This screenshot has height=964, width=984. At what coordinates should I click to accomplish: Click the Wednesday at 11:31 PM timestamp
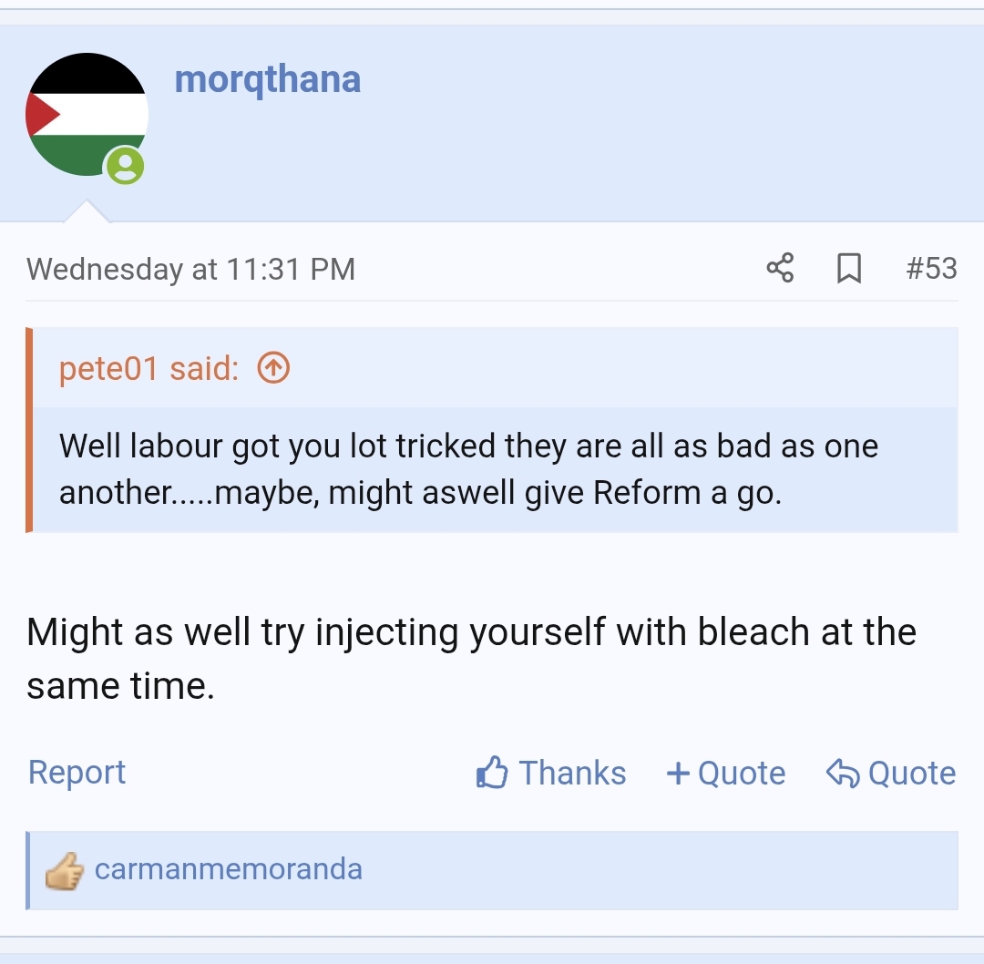coord(191,269)
